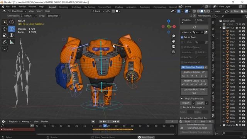This screenshot has height=139, width=247.
Task: Open the Edit menu
Action: tap(14, 7)
